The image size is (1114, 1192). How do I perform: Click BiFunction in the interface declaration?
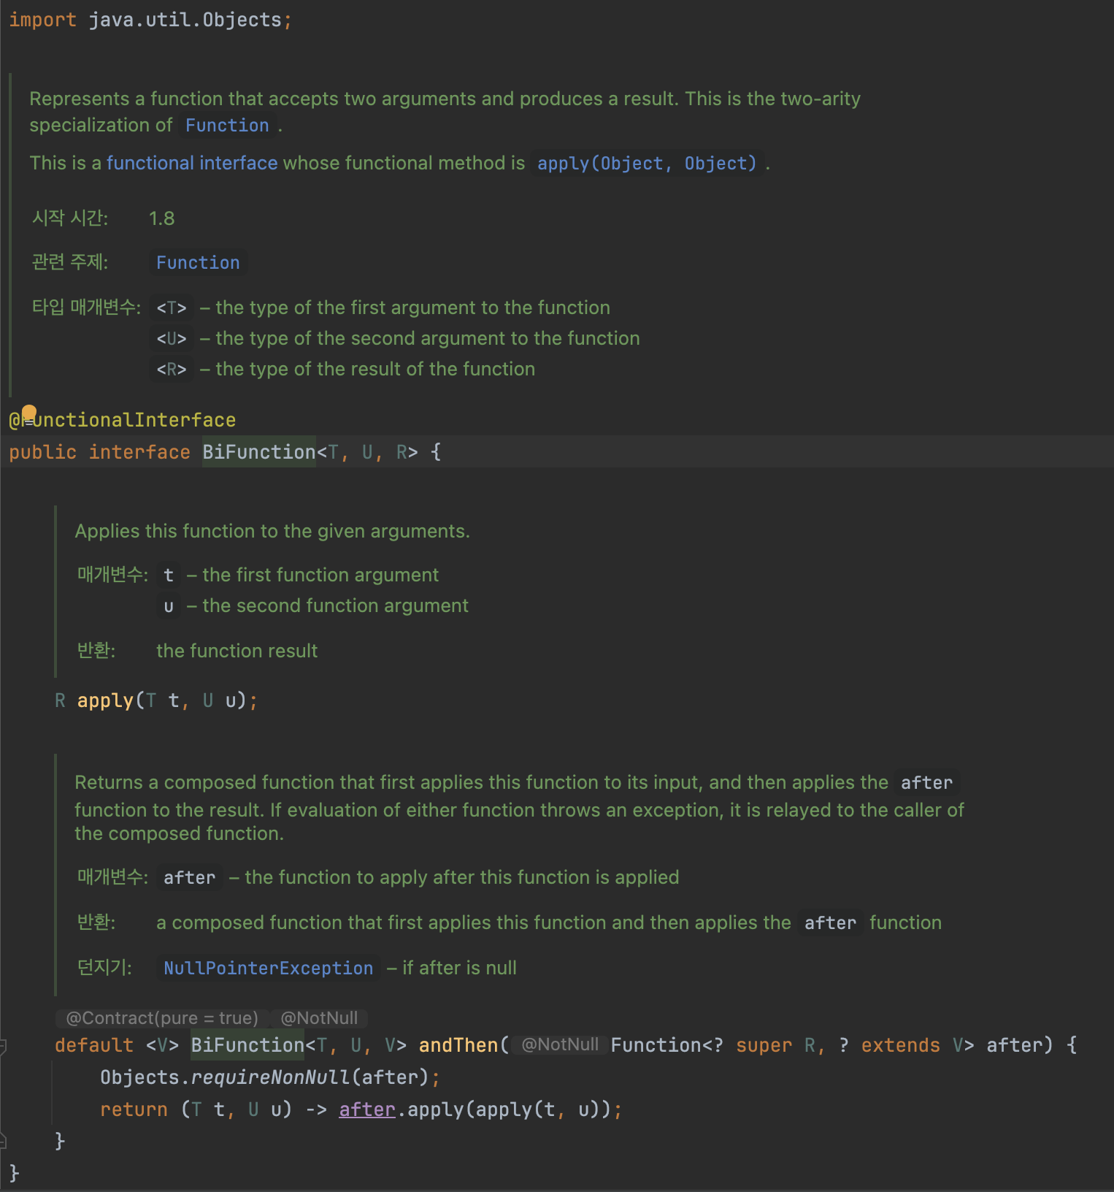[x=259, y=452]
